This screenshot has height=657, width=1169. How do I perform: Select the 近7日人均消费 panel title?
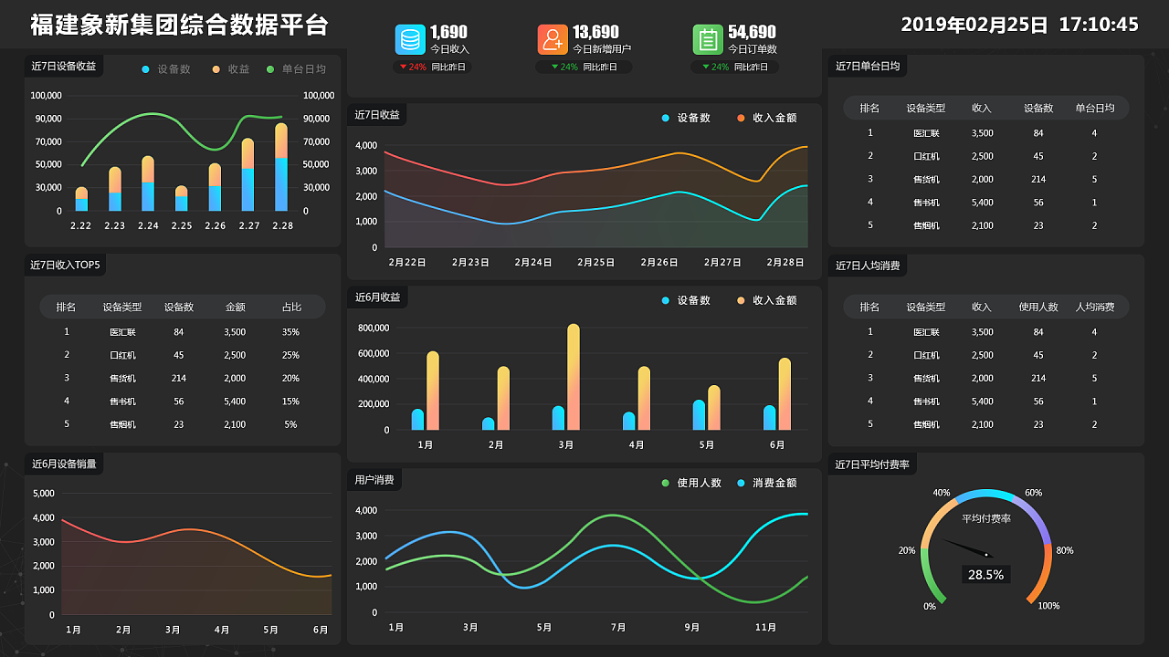click(x=868, y=266)
